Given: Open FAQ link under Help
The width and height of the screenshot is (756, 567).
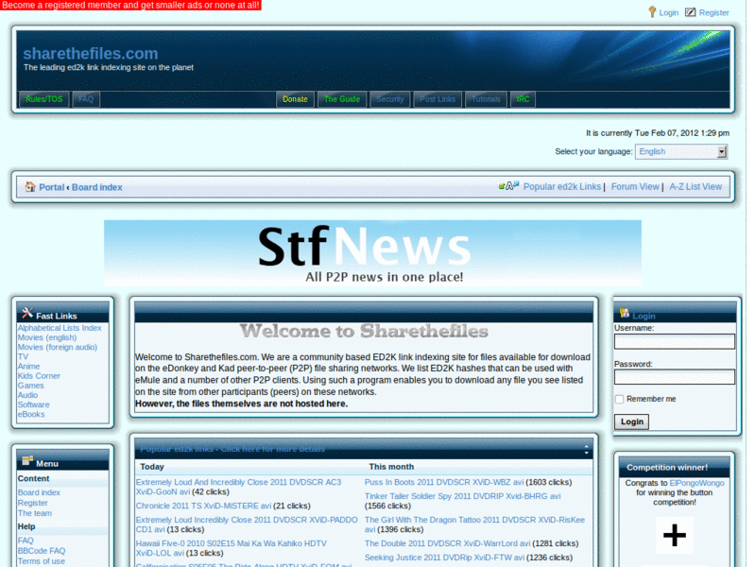Looking at the screenshot, I should point(26,541).
